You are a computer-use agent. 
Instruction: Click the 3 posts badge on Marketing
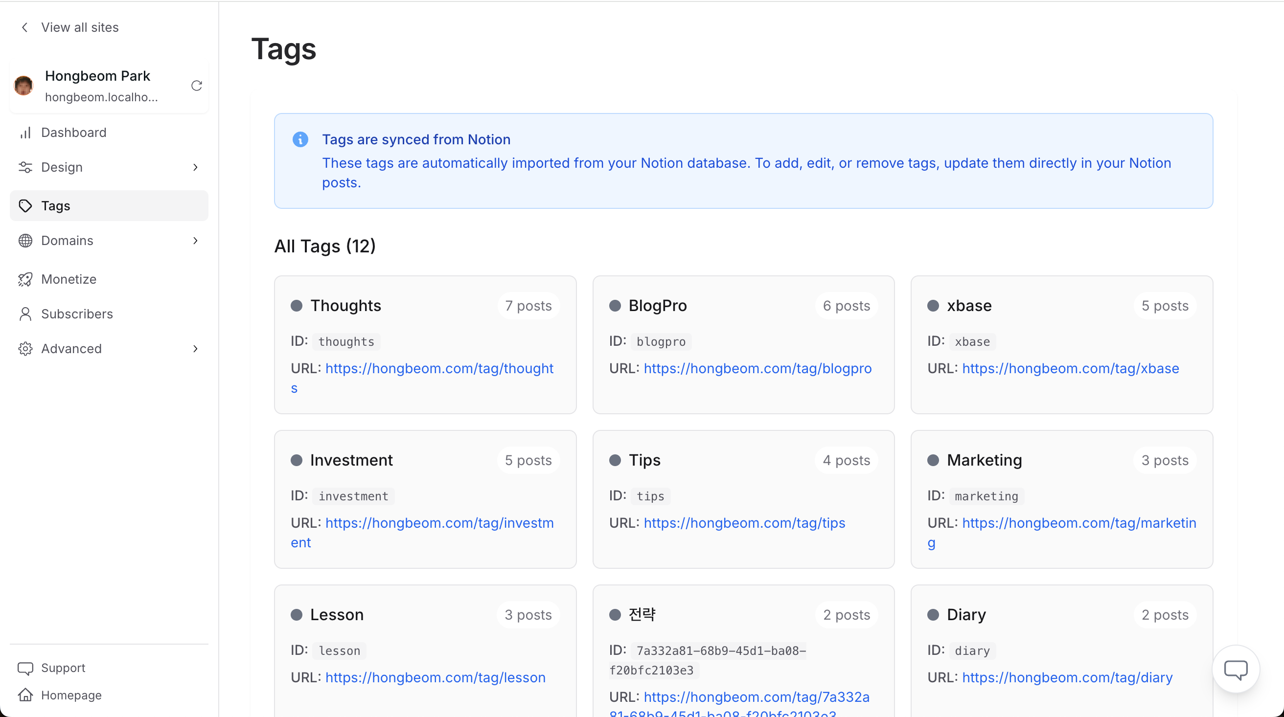(x=1165, y=460)
